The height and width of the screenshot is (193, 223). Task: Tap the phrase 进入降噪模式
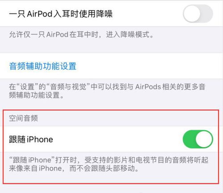point(128,35)
